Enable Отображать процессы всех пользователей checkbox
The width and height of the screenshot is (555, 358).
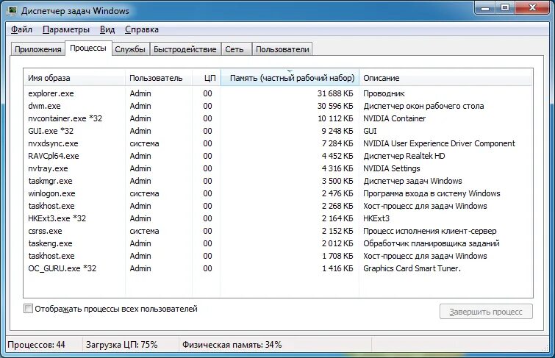[x=28, y=309]
